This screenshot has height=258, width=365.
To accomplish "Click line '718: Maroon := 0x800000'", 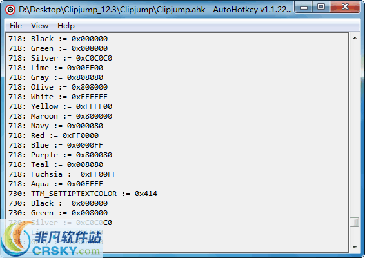I will click(x=60, y=116).
